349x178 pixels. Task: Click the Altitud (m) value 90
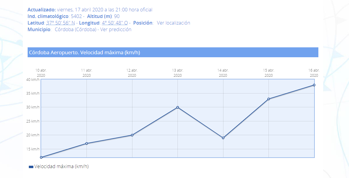(117, 16)
